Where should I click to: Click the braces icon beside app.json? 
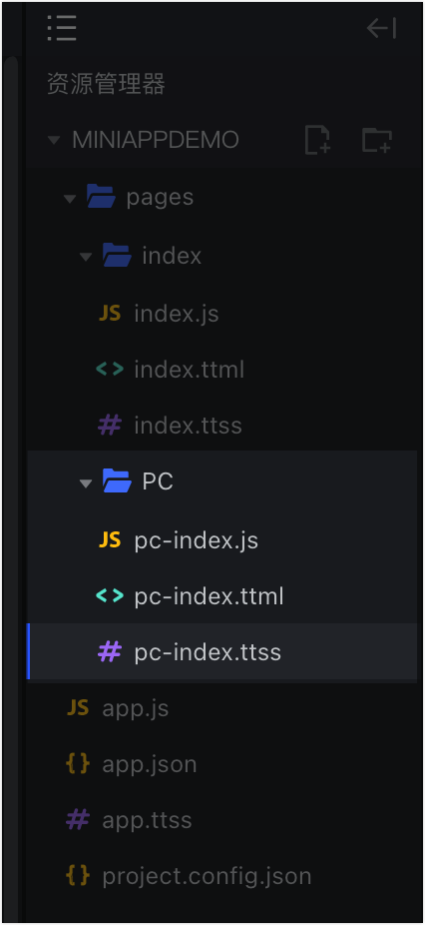pos(78,763)
